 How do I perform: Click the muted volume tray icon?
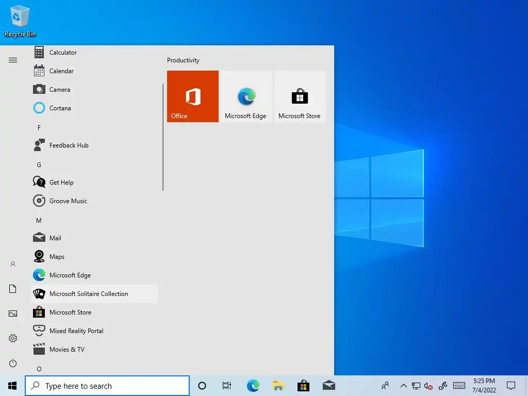coord(428,386)
